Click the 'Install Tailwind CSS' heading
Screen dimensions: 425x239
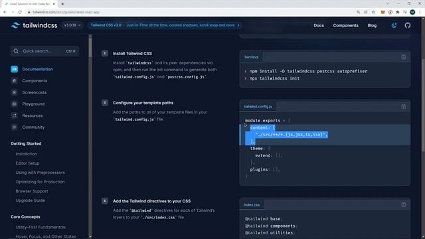coord(132,53)
